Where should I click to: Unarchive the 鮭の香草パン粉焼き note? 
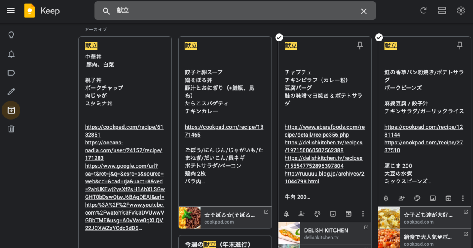point(448,198)
